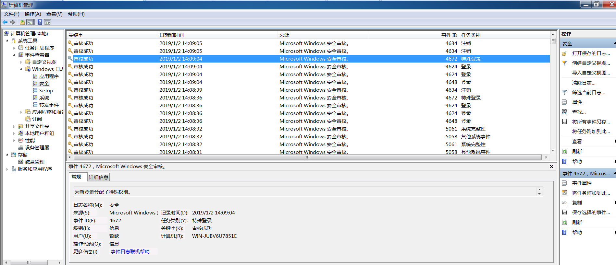This screenshot has height=265, width=616.
Task: Select the Setup log in tree
Action: pyautogui.click(x=46, y=90)
